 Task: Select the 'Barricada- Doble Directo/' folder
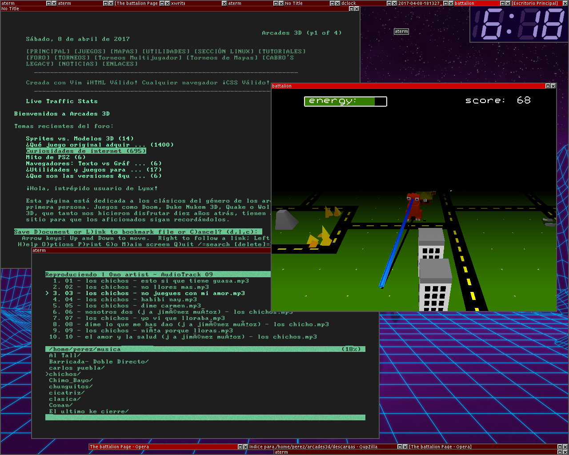(99, 362)
